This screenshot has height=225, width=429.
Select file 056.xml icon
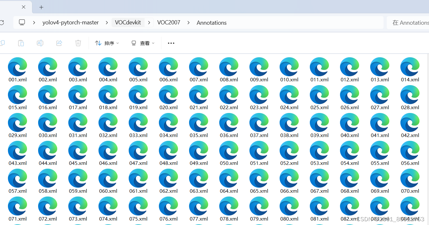(410, 150)
